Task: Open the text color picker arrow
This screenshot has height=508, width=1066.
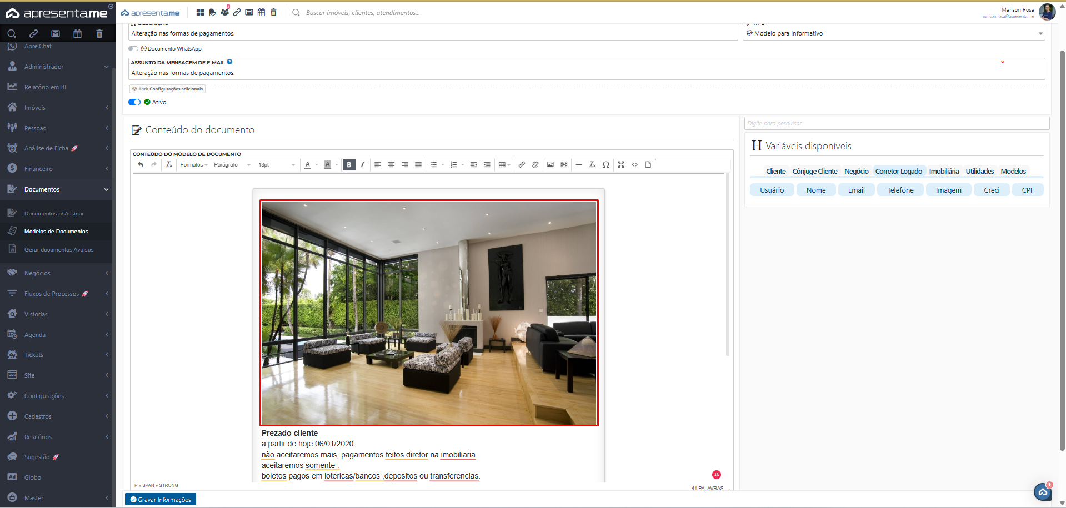Action: (317, 165)
